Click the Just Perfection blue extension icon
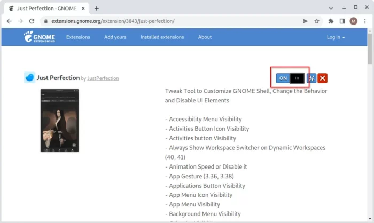 [x=29, y=77]
